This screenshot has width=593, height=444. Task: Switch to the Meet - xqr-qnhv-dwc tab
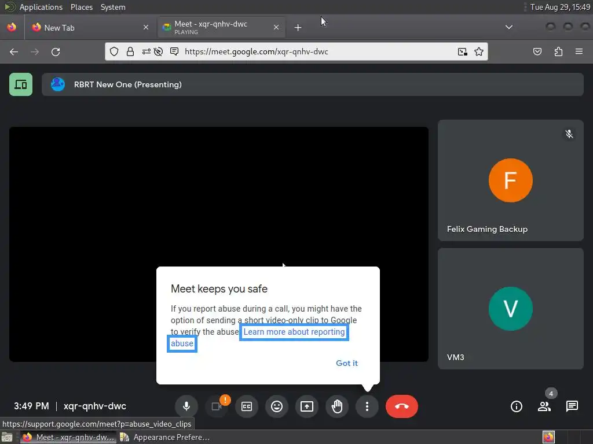pyautogui.click(x=221, y=28)
